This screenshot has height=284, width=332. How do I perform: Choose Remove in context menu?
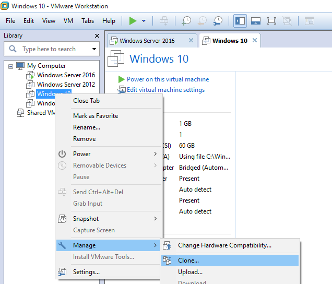(x=84, y=139)
